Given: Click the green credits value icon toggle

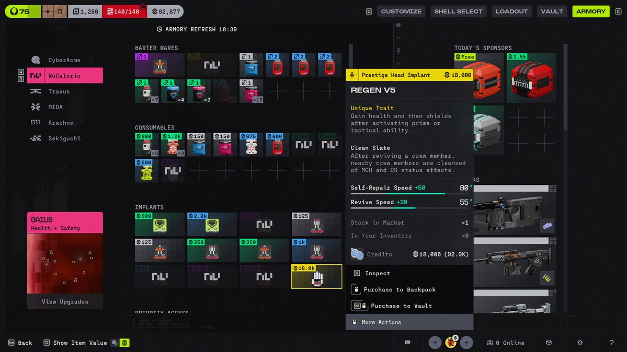Looking at the screenshot, I should 125,343.
